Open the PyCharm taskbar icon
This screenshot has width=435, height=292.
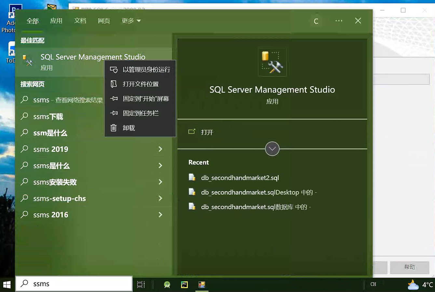tap(184, 285)
